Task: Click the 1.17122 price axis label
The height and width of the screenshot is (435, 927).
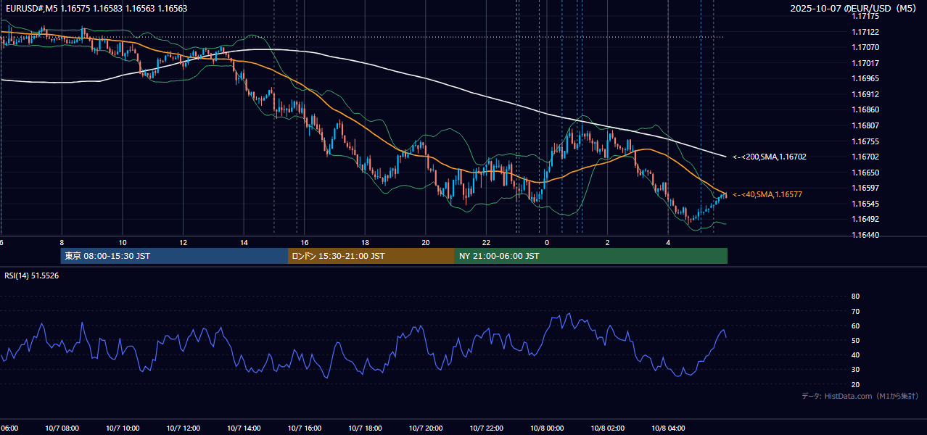Action: click(x=865, y=32)
